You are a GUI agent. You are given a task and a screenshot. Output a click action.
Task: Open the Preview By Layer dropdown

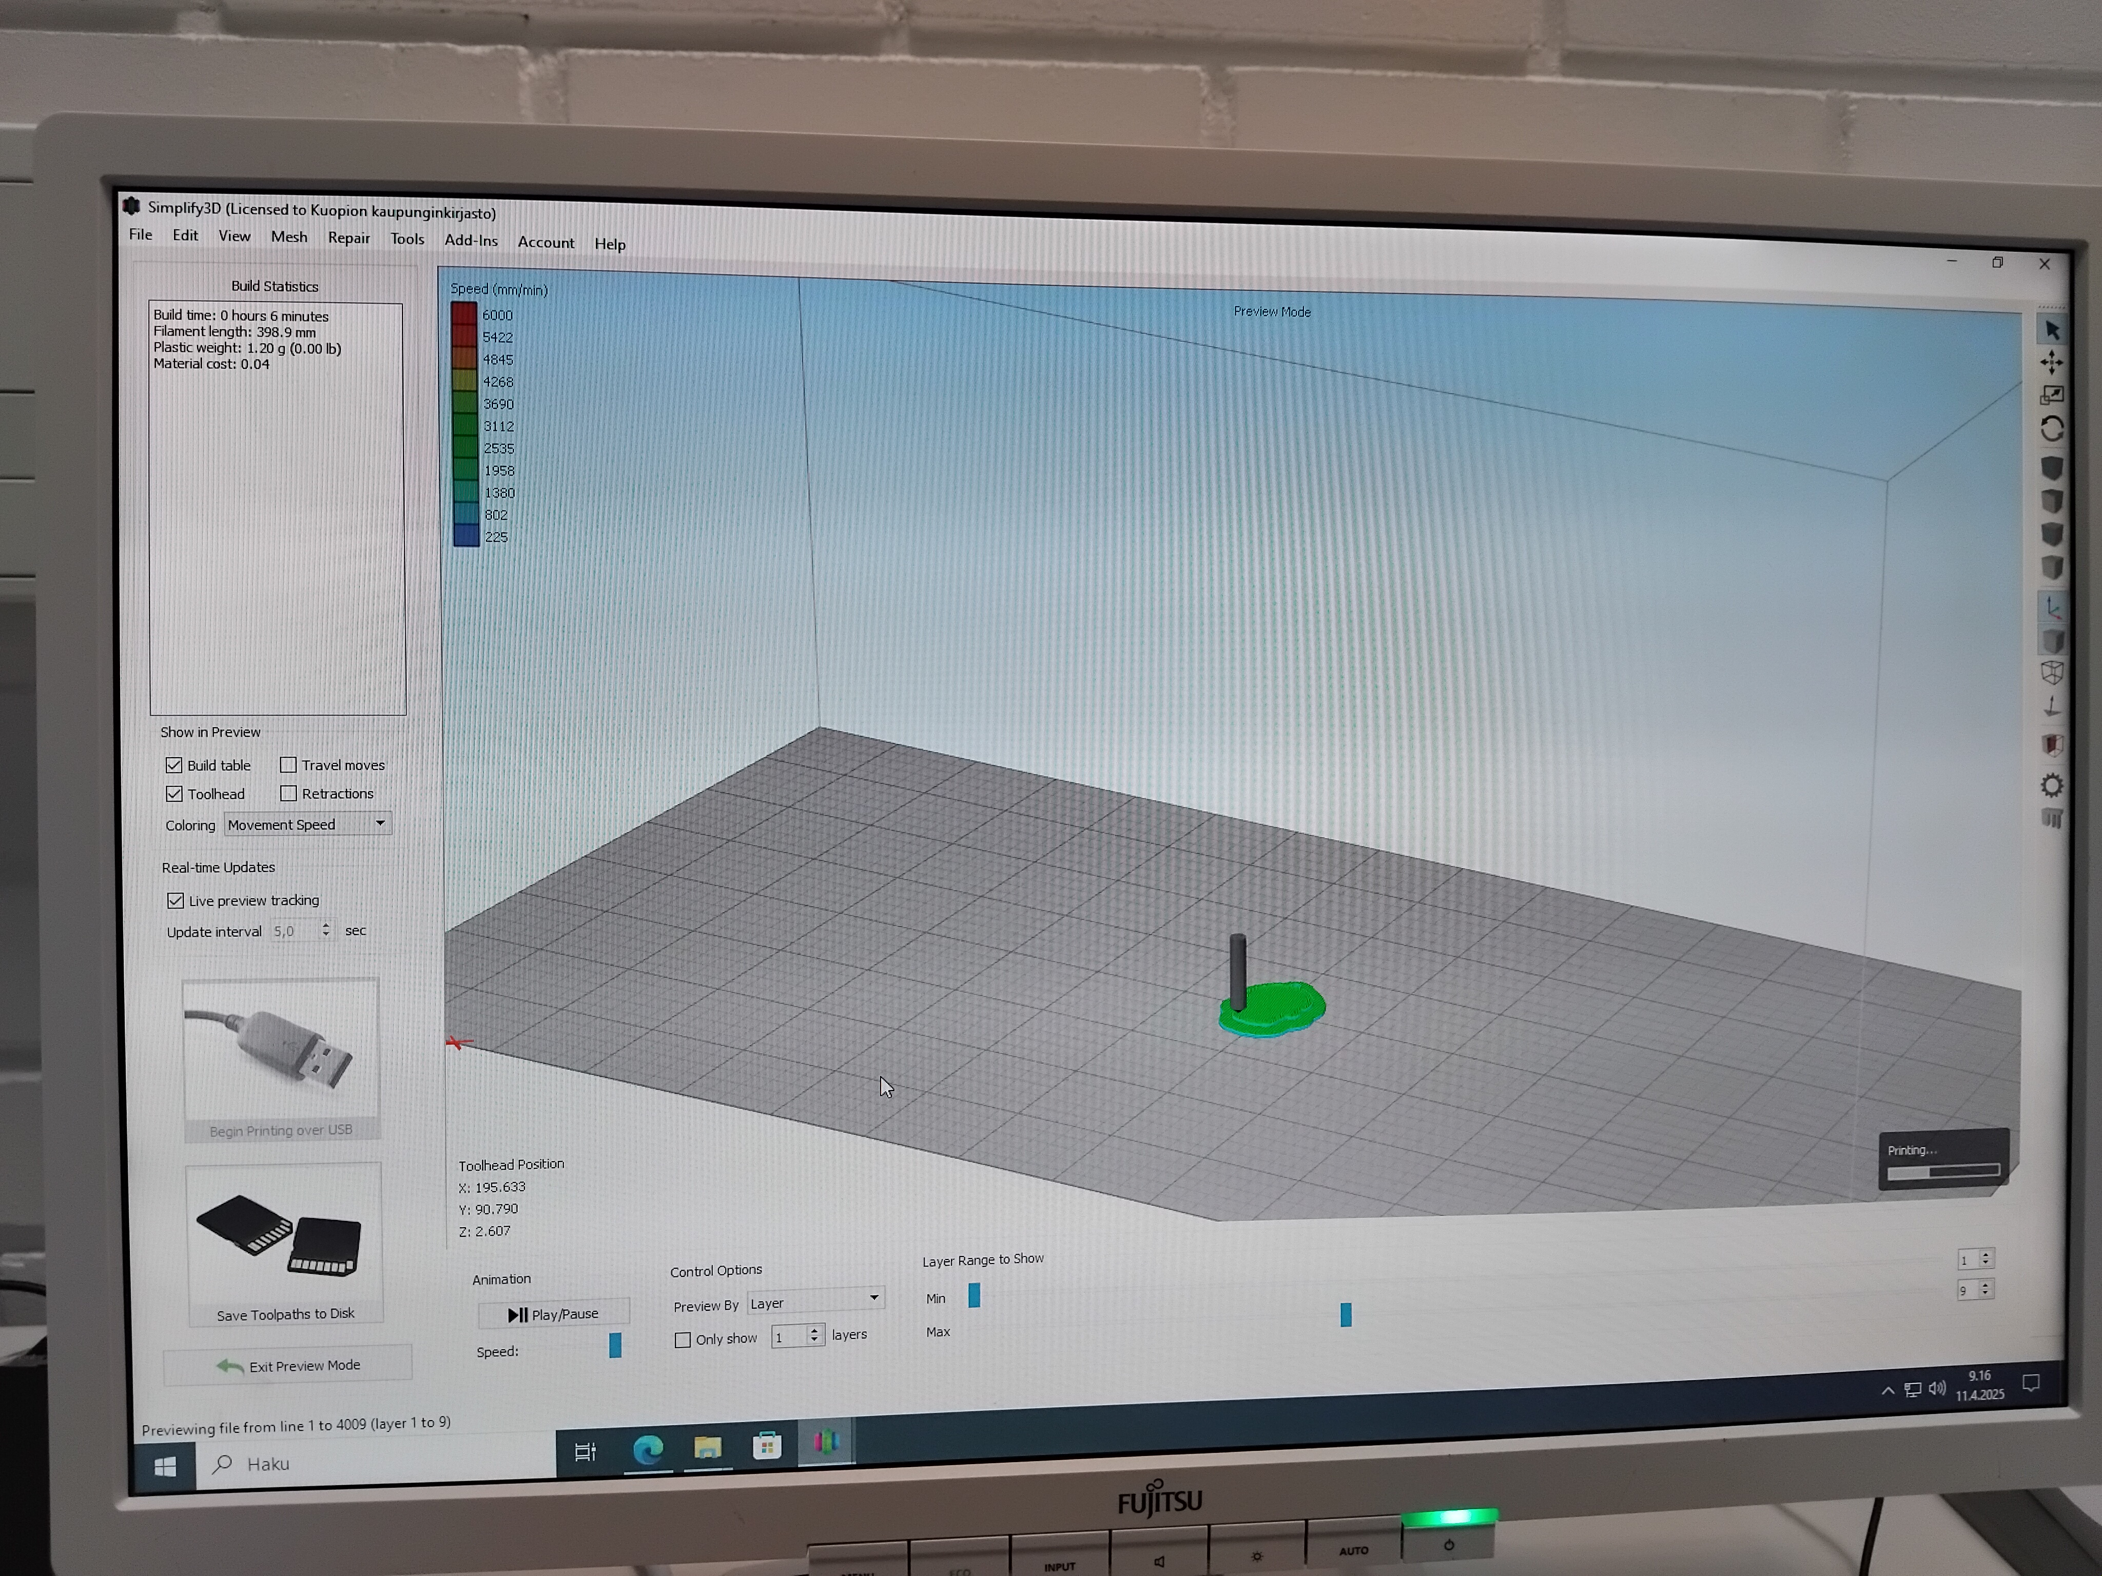click(815, 1302)
